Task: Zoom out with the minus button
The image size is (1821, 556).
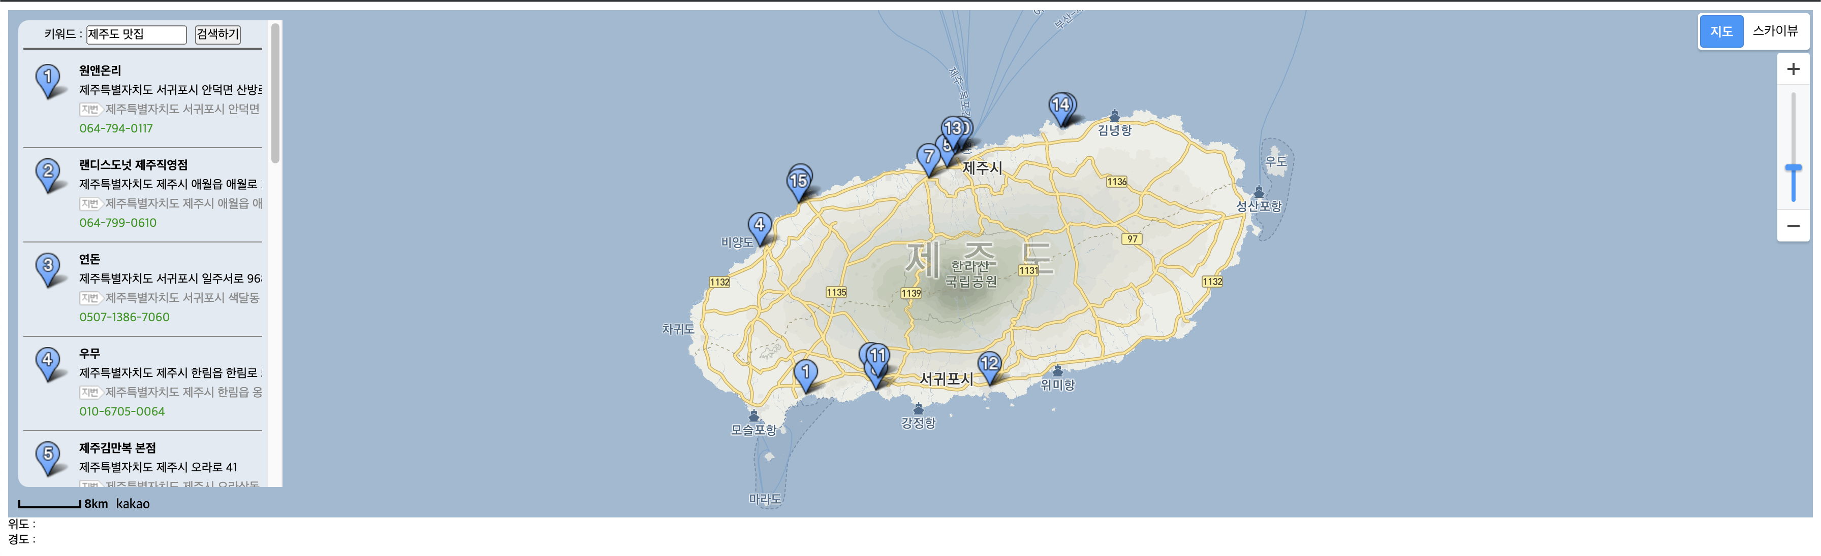Action: 1792,226
